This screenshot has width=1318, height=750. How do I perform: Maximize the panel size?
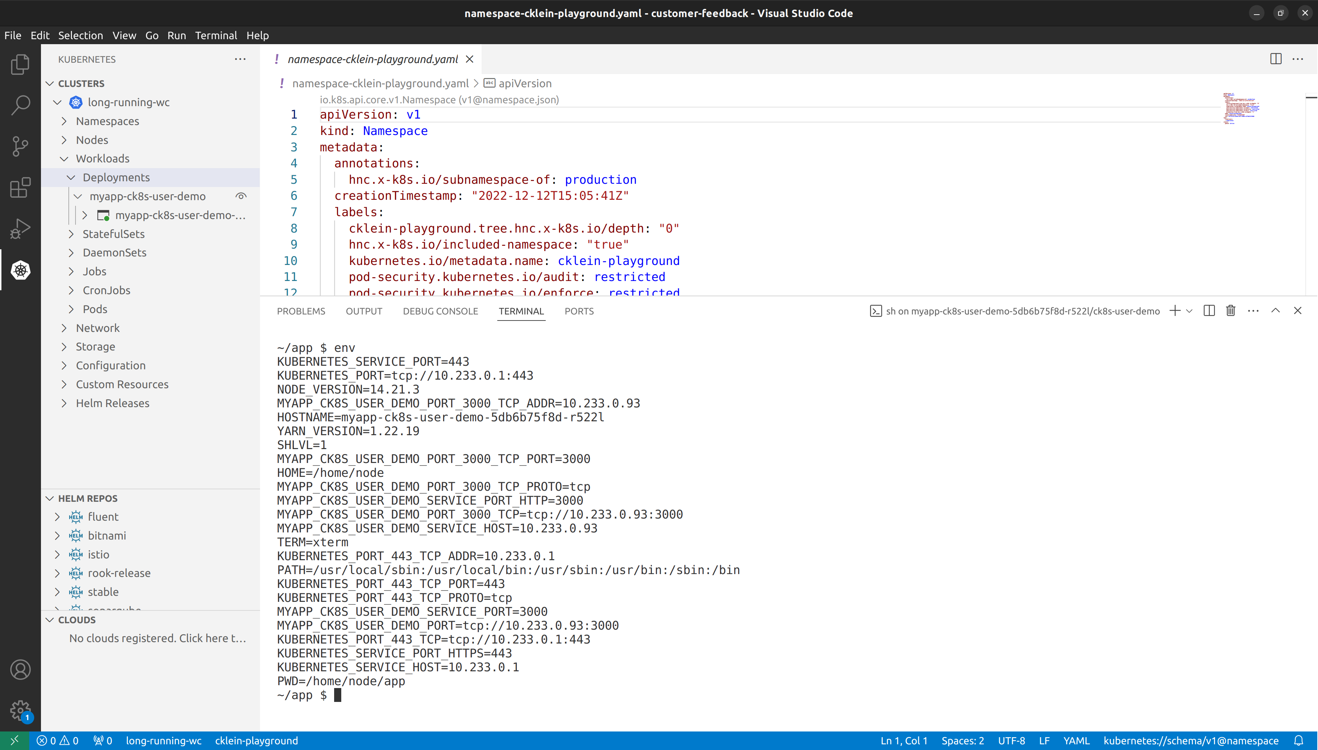coord(1275,311)
